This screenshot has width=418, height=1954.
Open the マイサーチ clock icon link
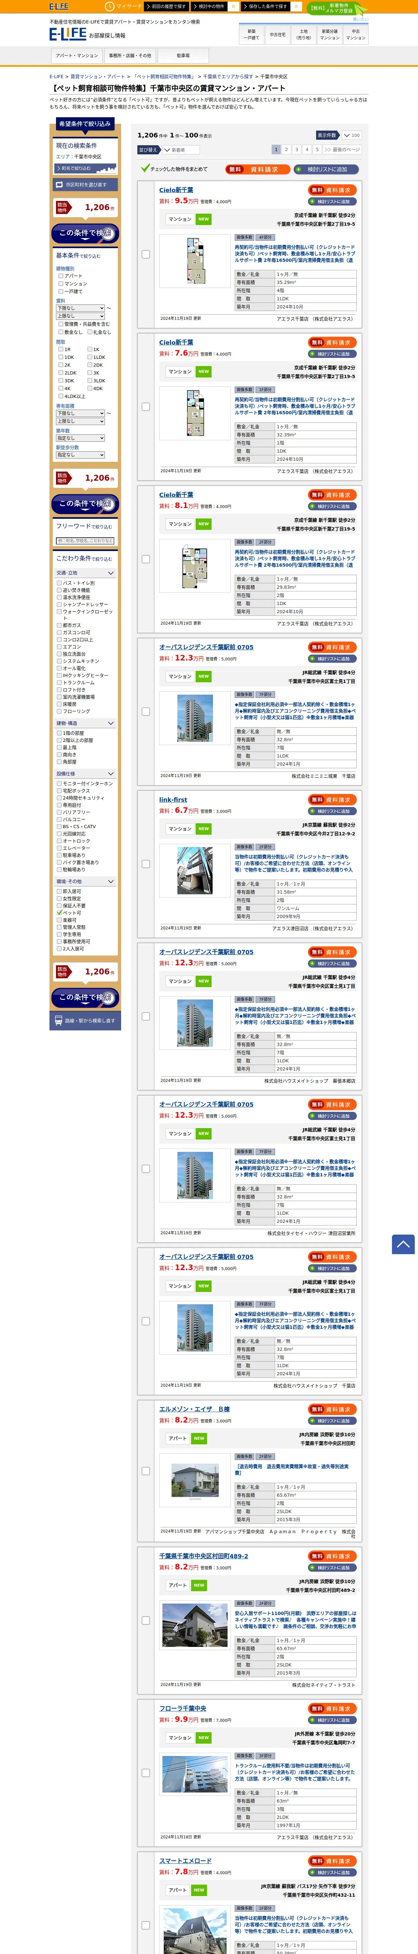point(124,6)
